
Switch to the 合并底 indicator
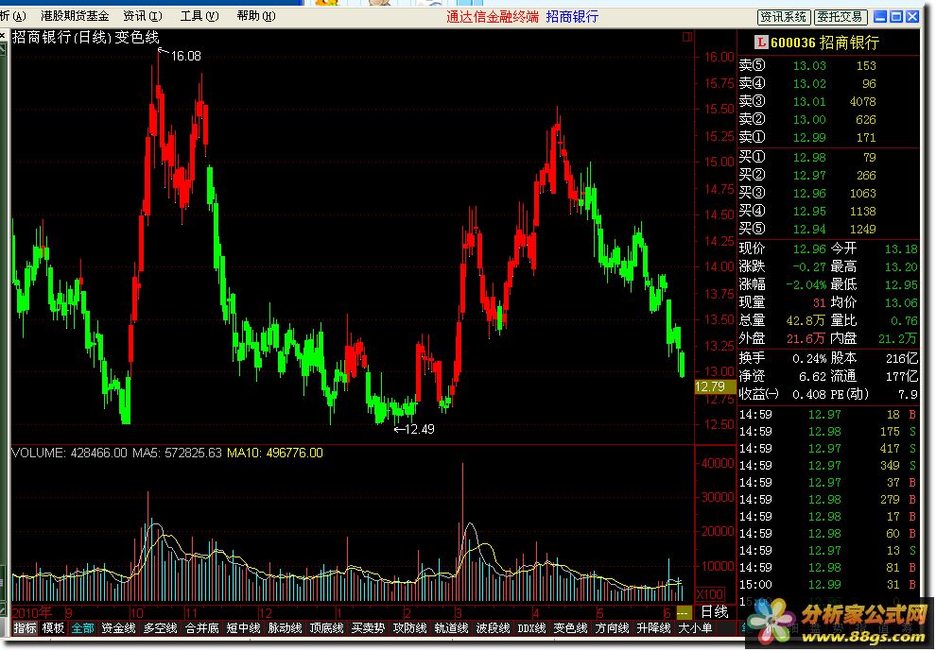tap(201, 628)
